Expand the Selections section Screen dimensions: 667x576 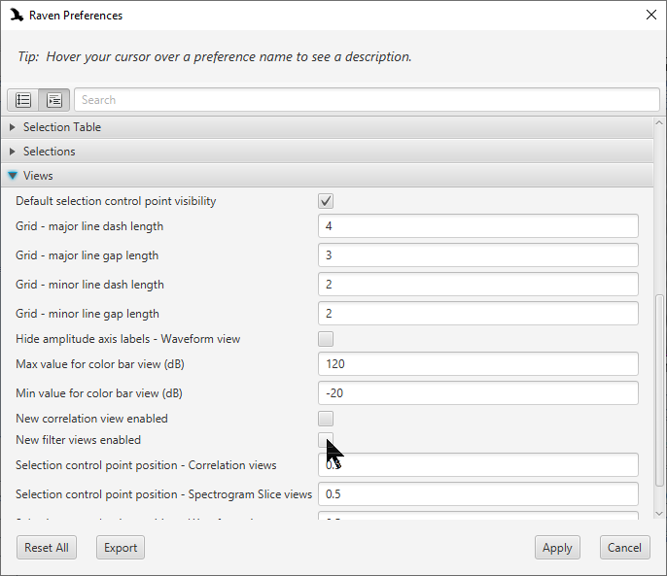pyautogui.click(x=327, y=152)
